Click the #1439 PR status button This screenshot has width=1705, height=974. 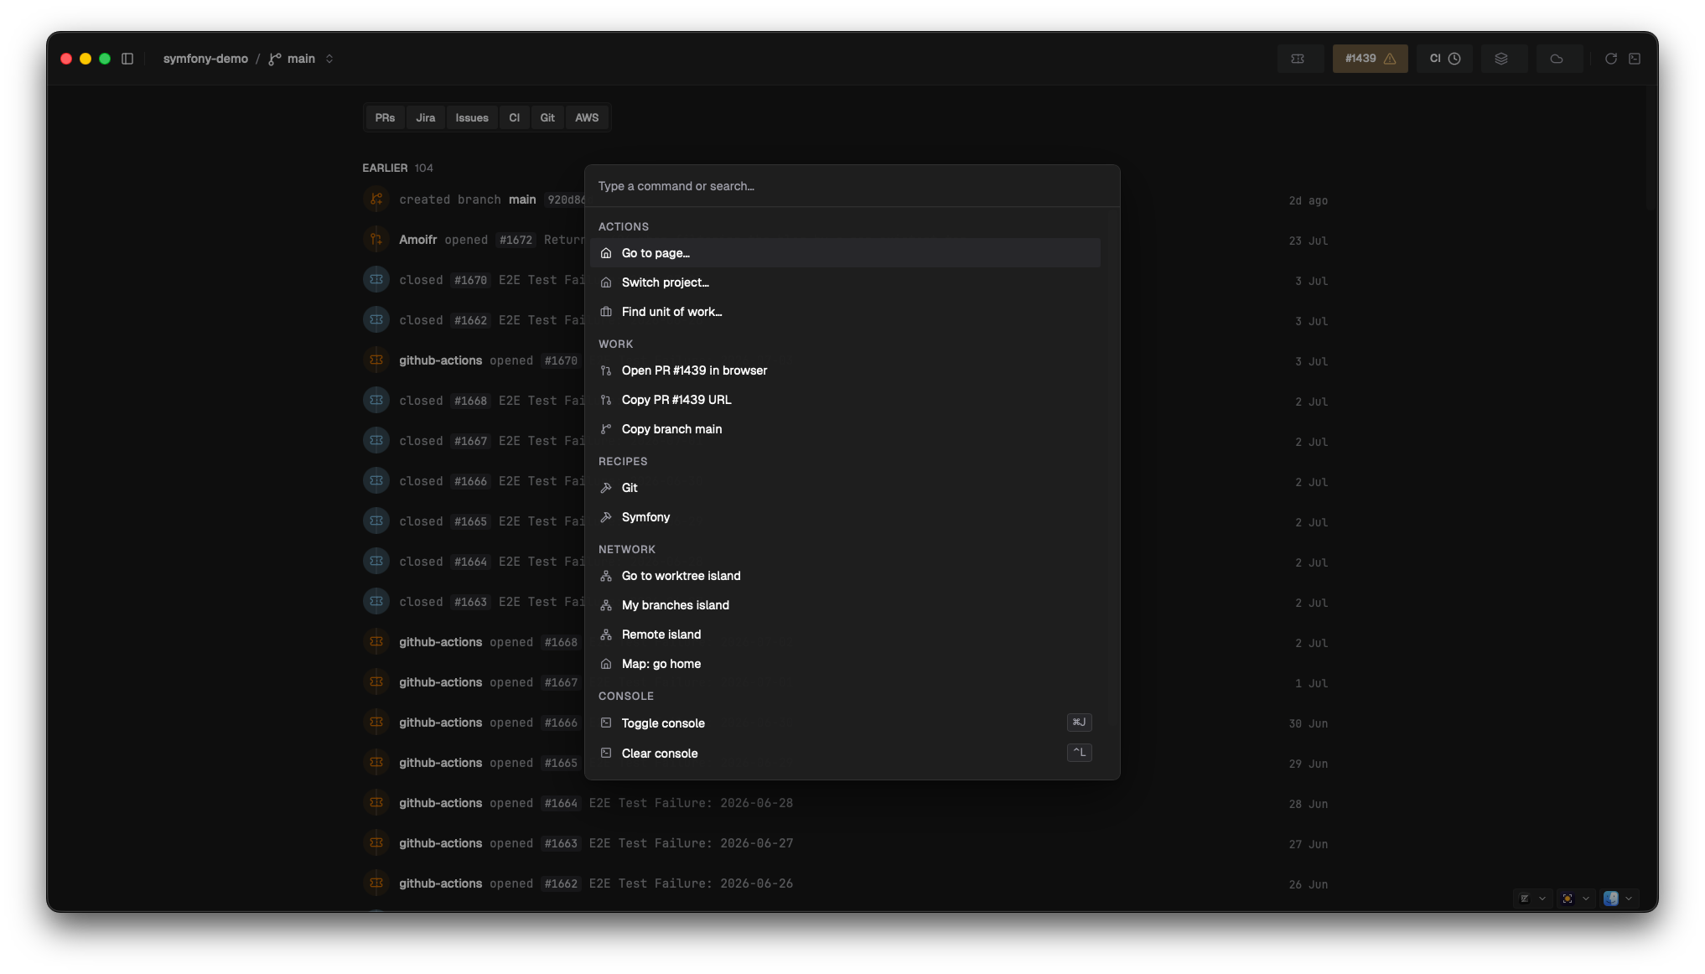coord(1371,59)
